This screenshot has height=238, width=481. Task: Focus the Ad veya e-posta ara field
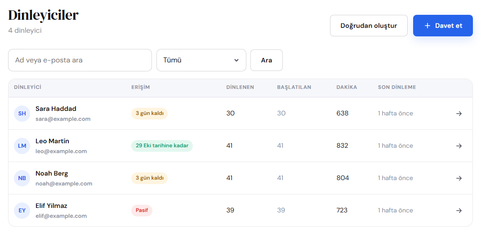point(80,60)
